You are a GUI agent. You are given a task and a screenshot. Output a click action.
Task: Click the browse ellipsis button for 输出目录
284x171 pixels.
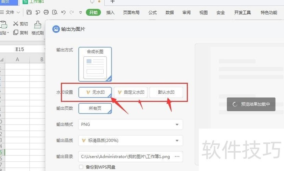click(x=177, y=156)
